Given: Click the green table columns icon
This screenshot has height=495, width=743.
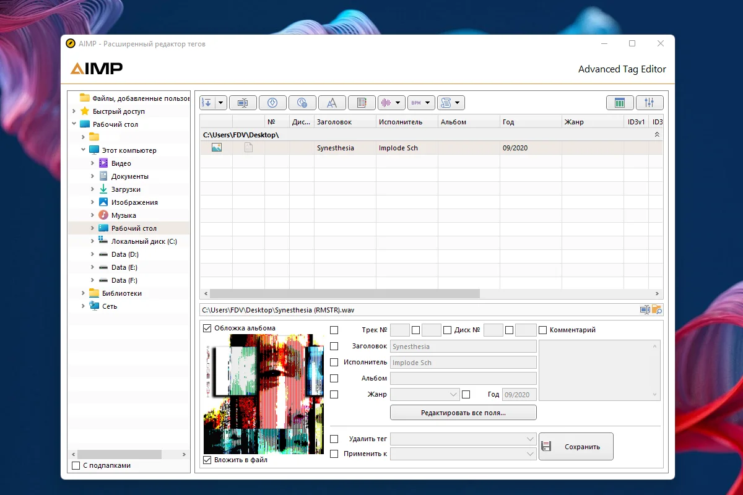Looking at the screenshot, I should pos(620,103).
